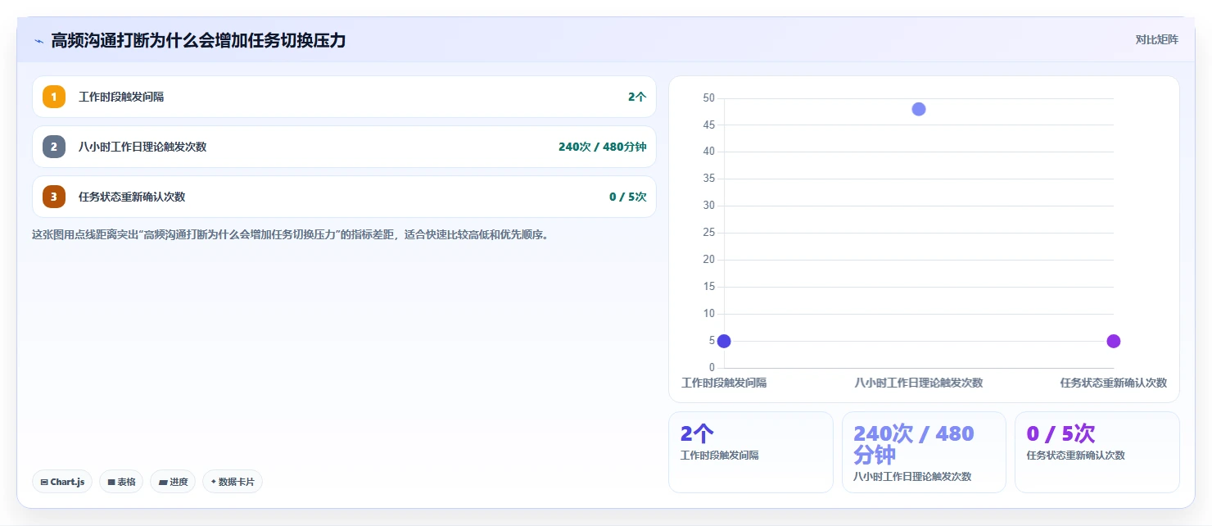Click the brown number 3 badge
The image size is (1212, 526).
point(54,197)
